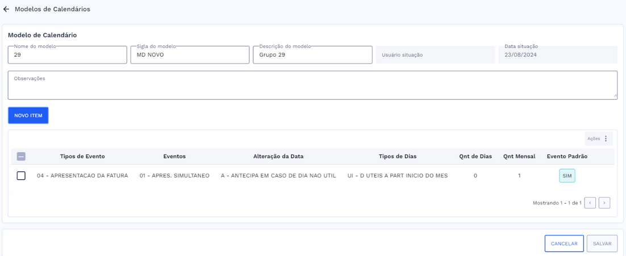
Task: Click the Alteração da Data column header
Action: [278, 157]
